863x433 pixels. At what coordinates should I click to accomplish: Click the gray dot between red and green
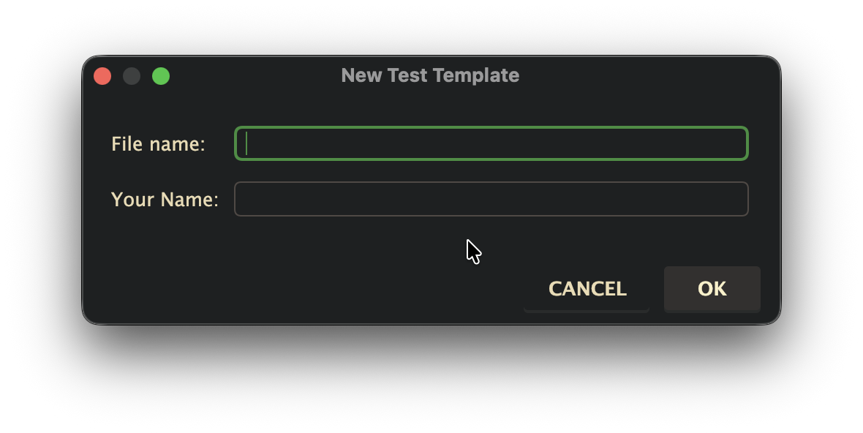(x=132, y=76)
